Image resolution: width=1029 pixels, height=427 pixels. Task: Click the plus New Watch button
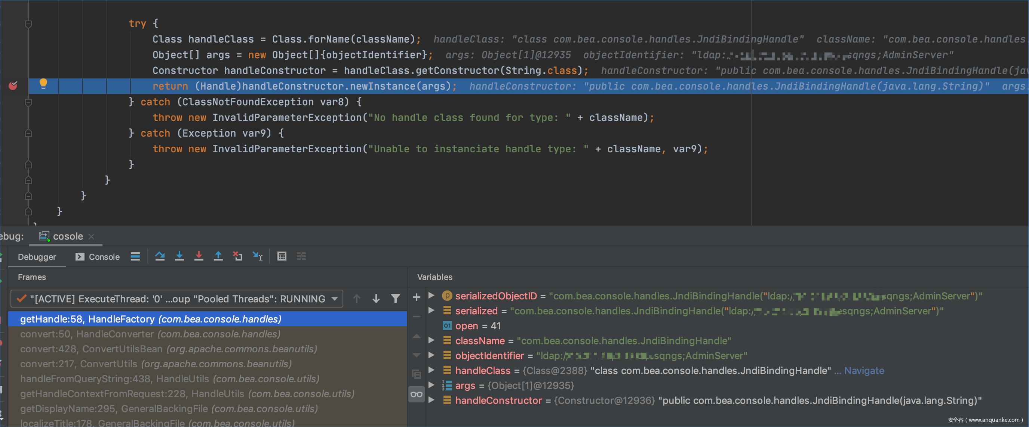(x=416, y=297)
